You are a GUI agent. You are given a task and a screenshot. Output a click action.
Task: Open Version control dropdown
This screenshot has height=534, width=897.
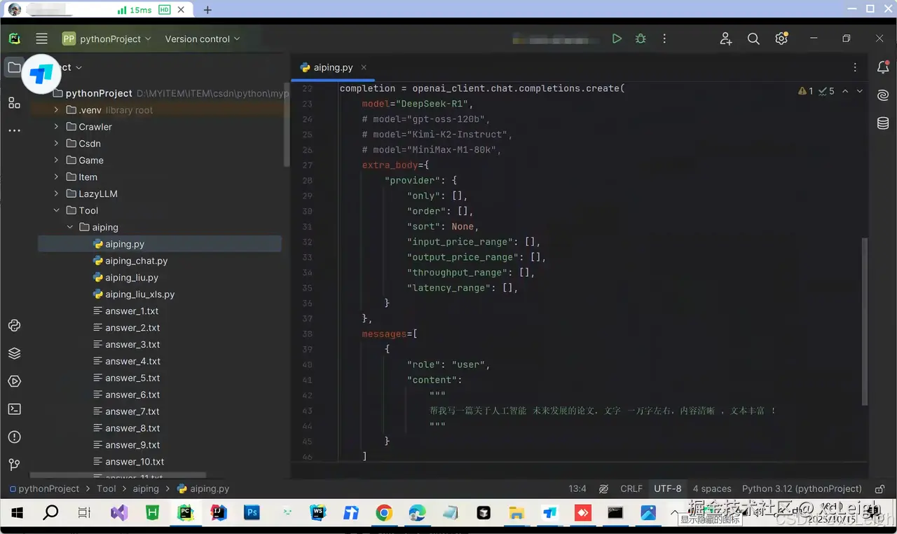tap(203, 39)
